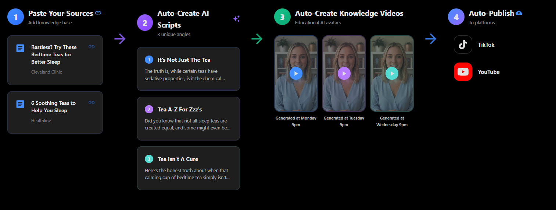Click sparkle icon beside Auto-Create AI Scripts

pos(236,19)
